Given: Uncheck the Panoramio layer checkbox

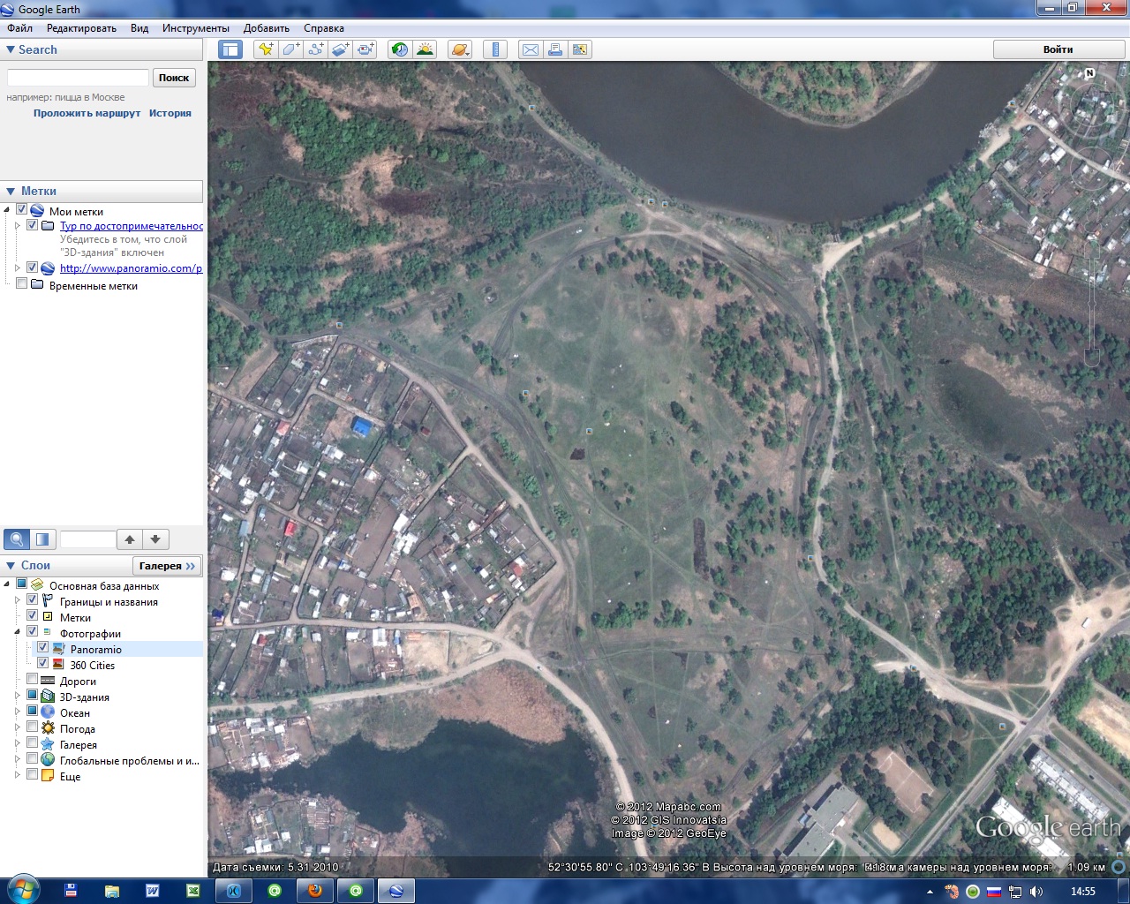Looking at the screenshot, I should (x=42, y=648).
